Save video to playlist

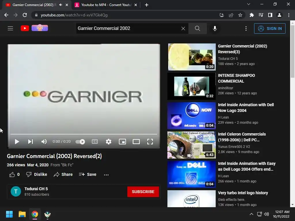[88, 174]
